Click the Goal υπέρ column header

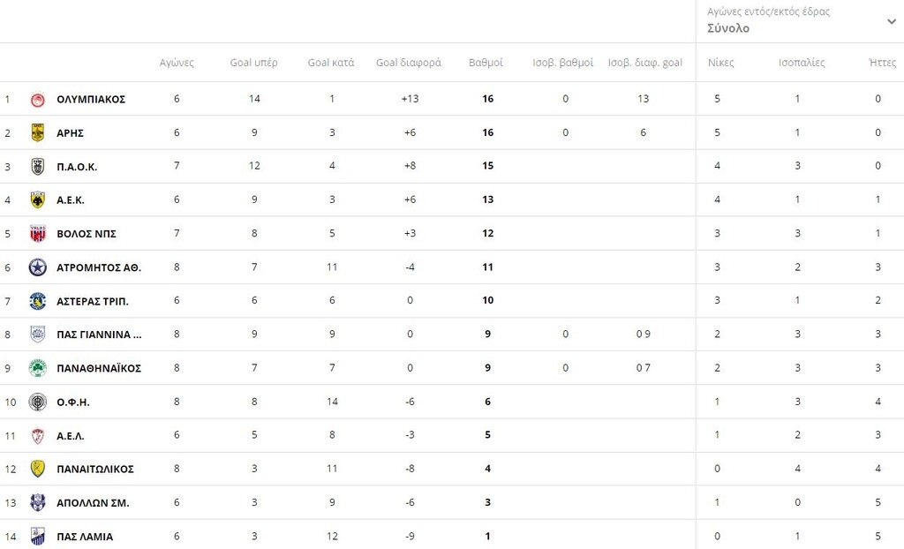253,63
